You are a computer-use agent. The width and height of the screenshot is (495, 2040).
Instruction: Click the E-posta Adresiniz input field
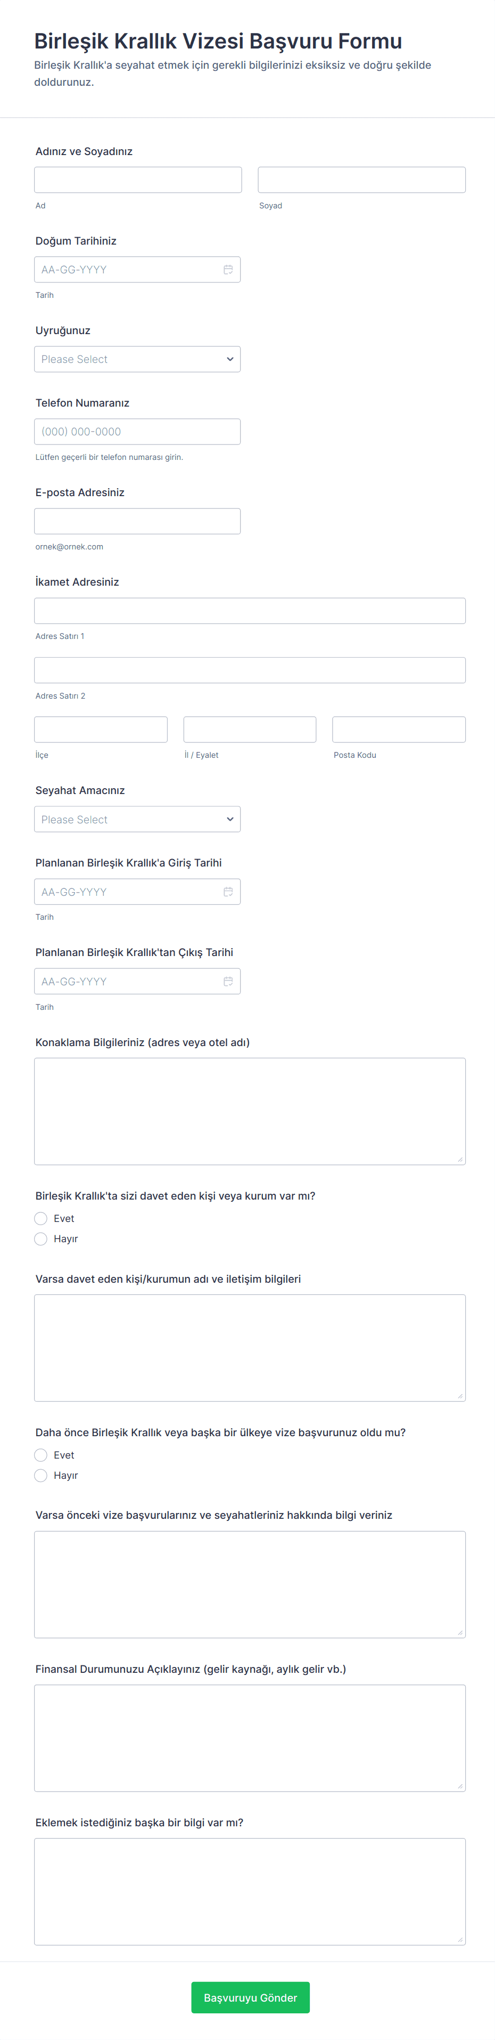(x=137, y=521)
